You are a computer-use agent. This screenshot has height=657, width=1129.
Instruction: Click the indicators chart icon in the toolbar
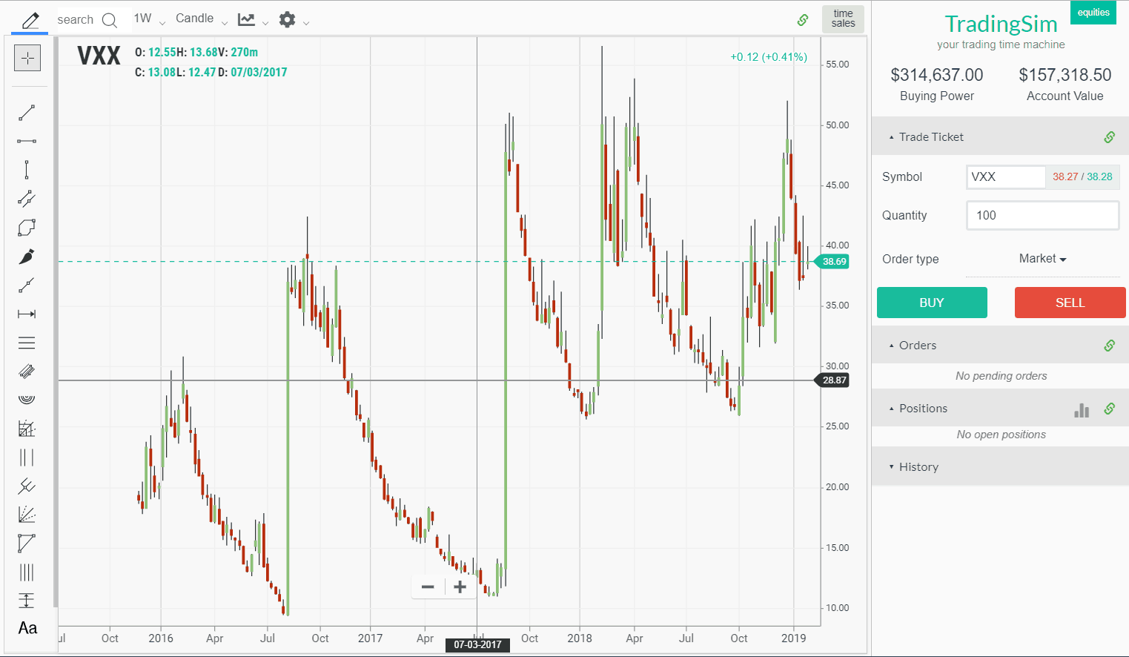click(245, 19)
